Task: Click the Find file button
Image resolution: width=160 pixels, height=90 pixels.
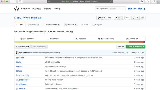Action: tap(121, 47)
